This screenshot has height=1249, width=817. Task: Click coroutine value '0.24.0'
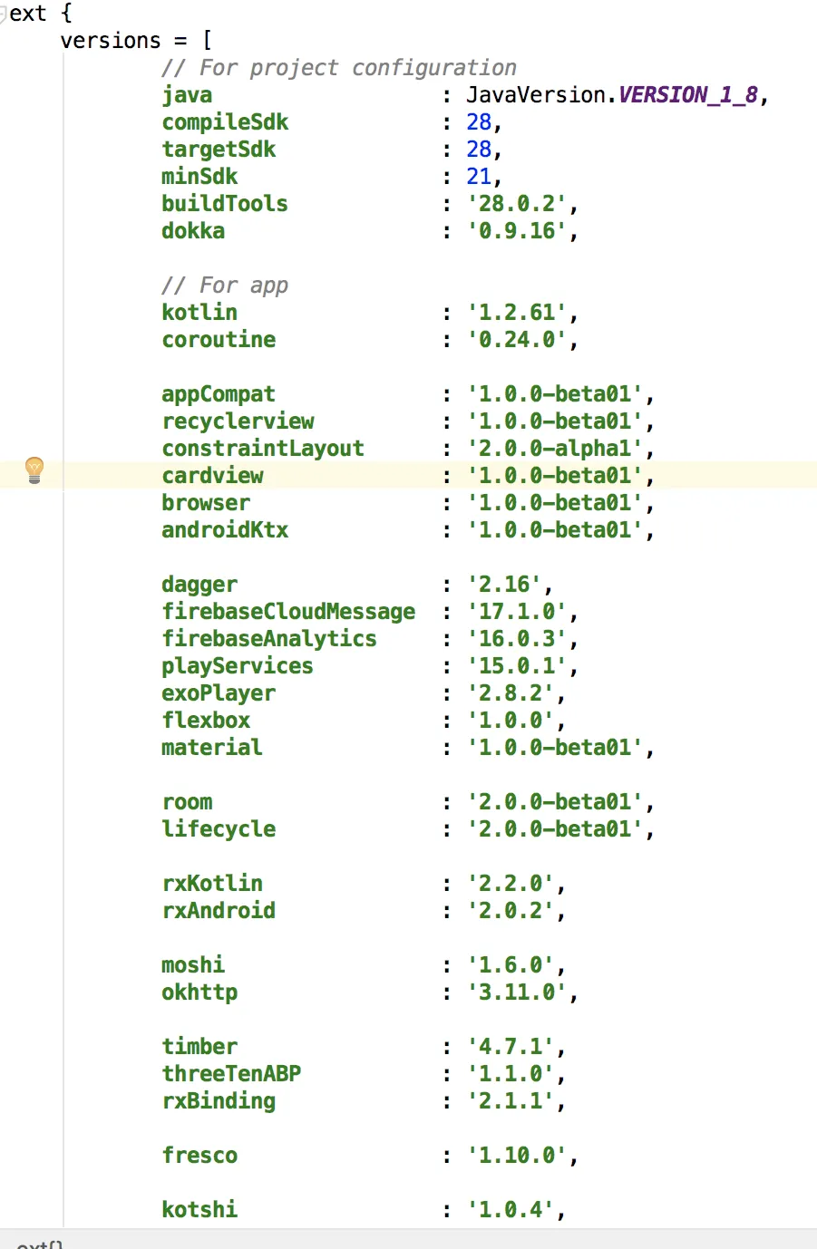pyautogui.click(x=517, y=340)
